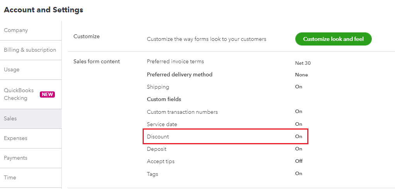Toggle the Tags setting currently On
Viewport: 395px width, 189px height.
pos(298,174)
